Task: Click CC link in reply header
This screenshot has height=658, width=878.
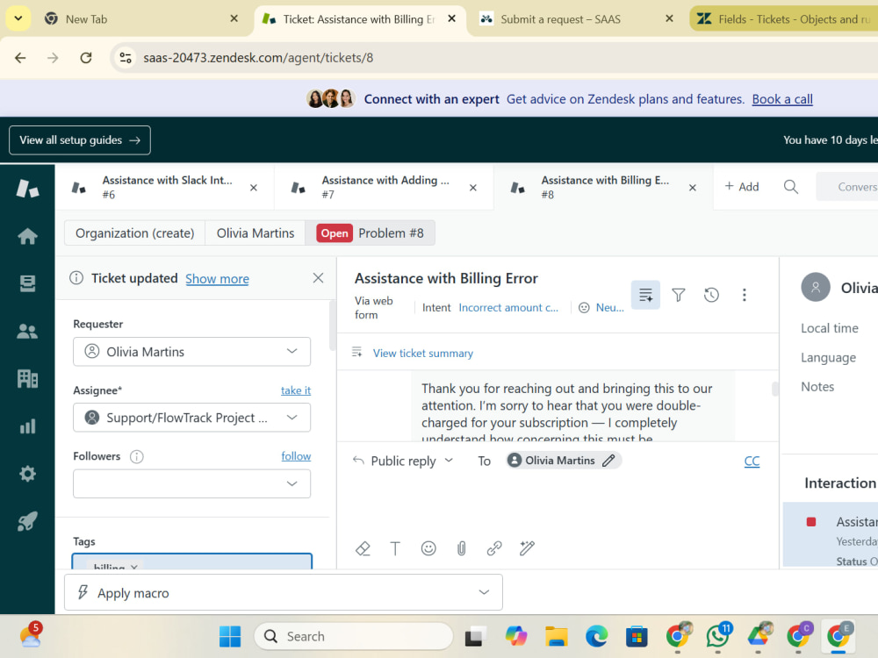Action: coord(752,461)
